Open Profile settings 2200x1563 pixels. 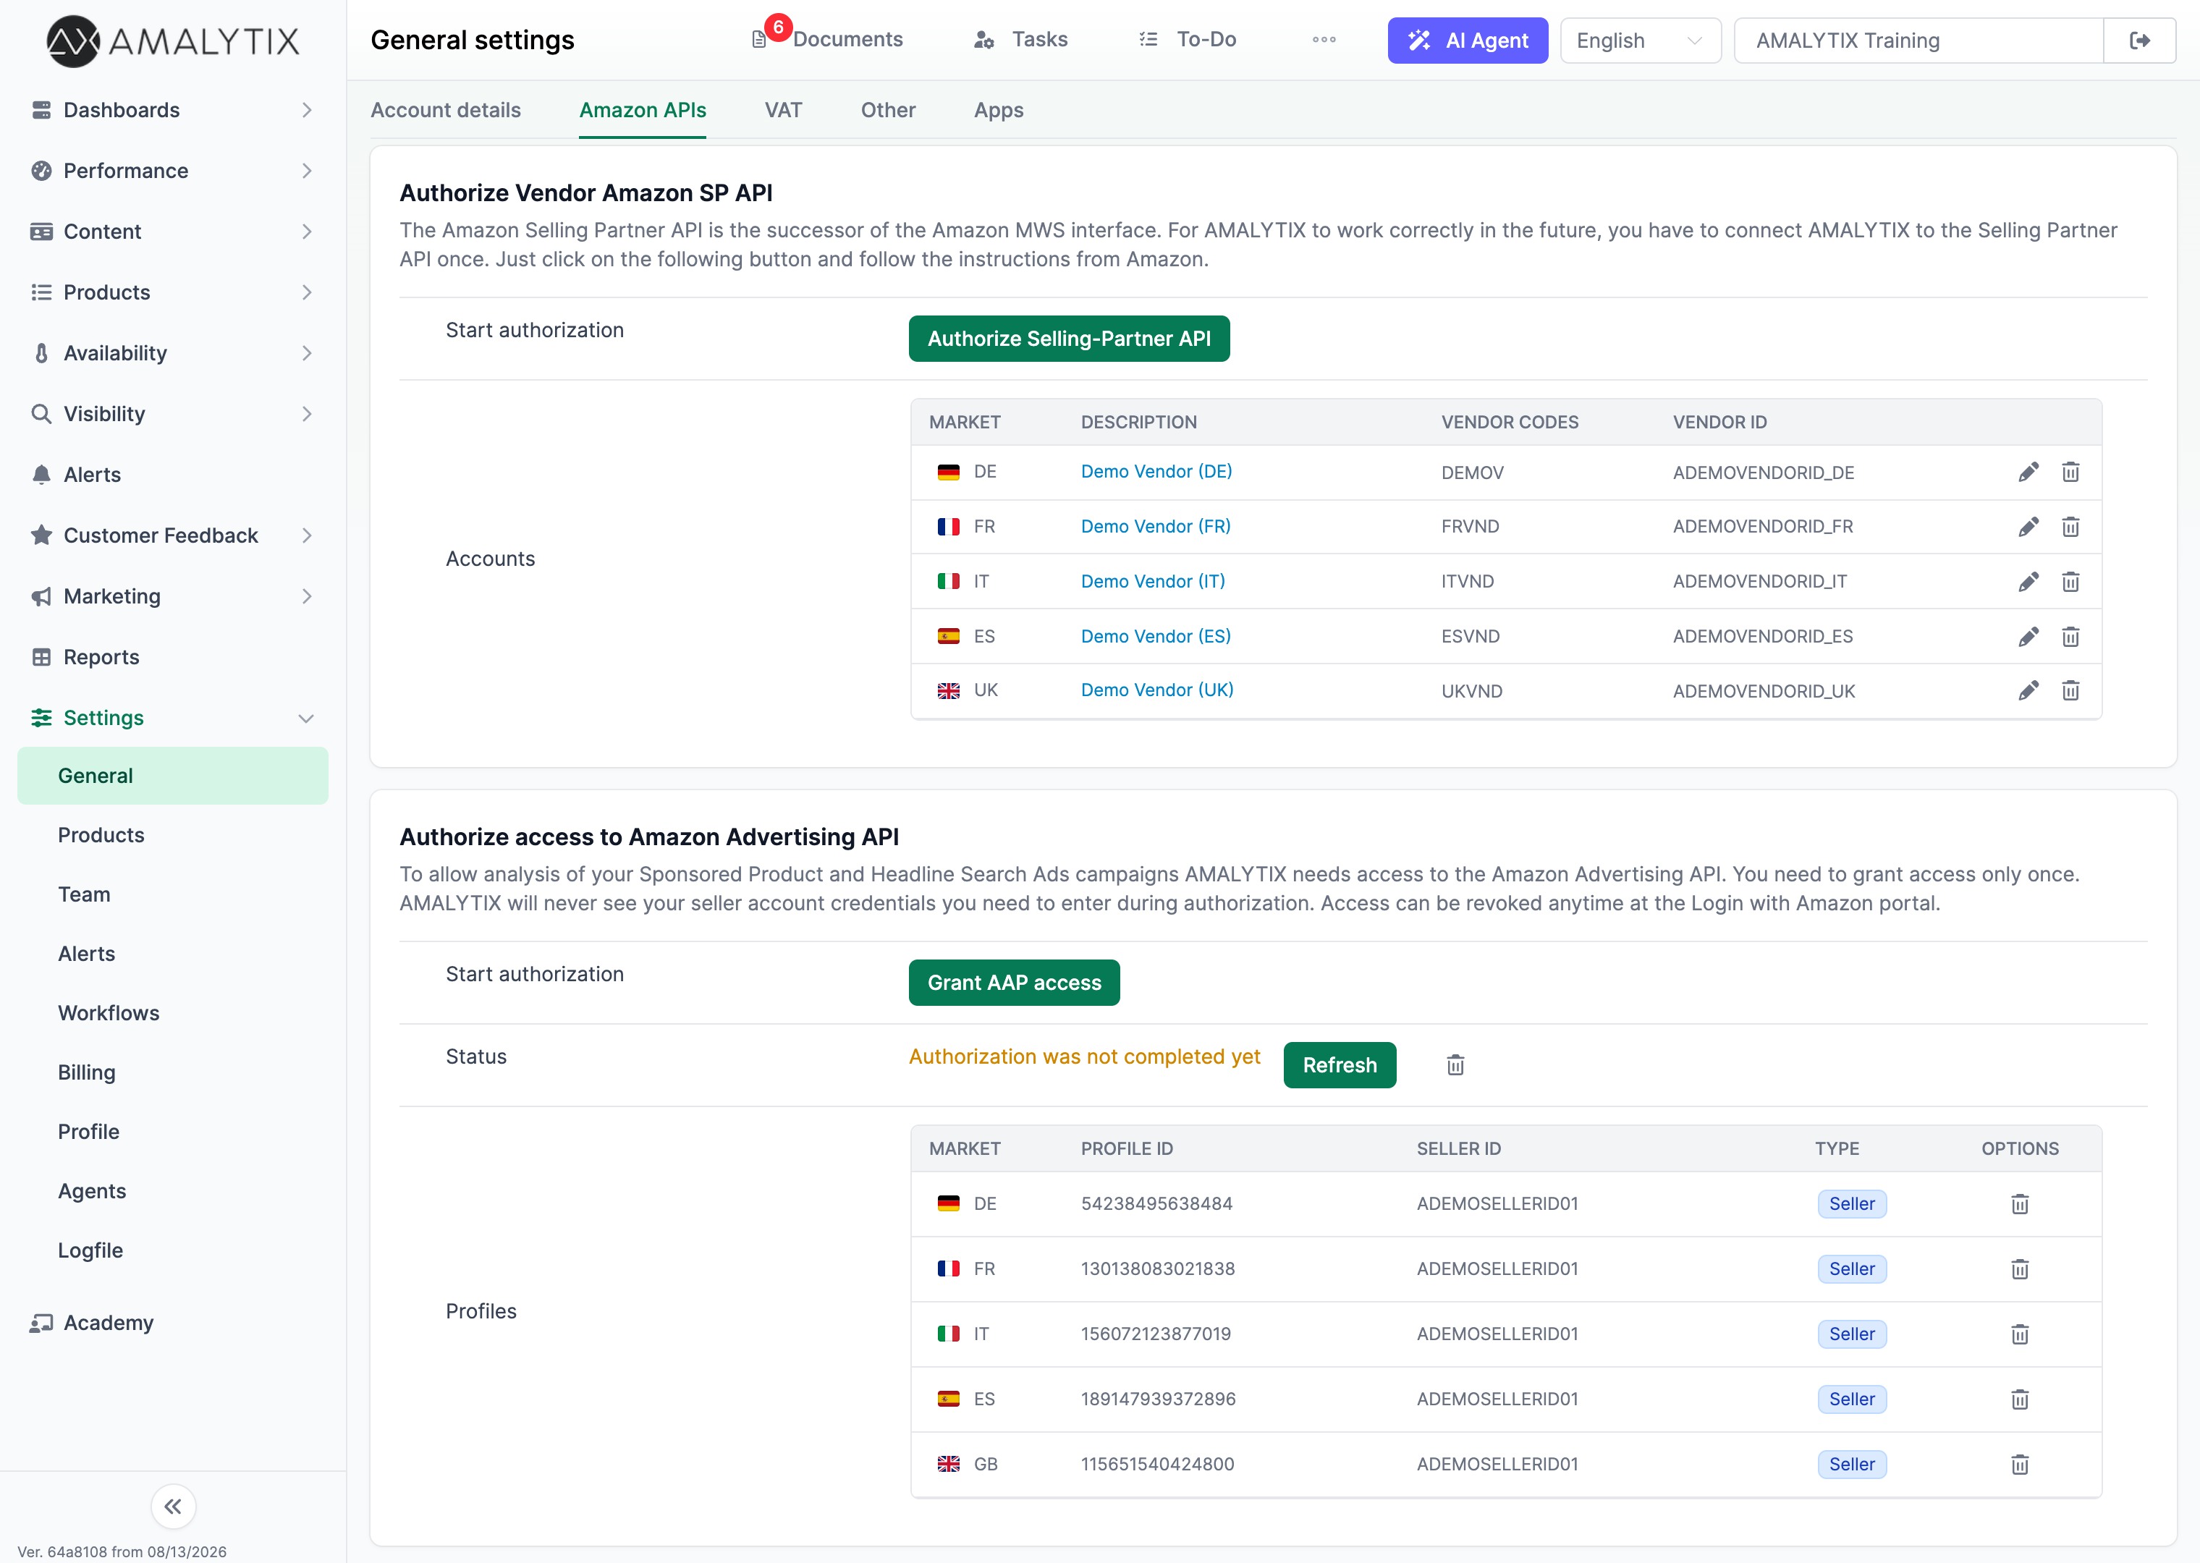coord(173,1132)
